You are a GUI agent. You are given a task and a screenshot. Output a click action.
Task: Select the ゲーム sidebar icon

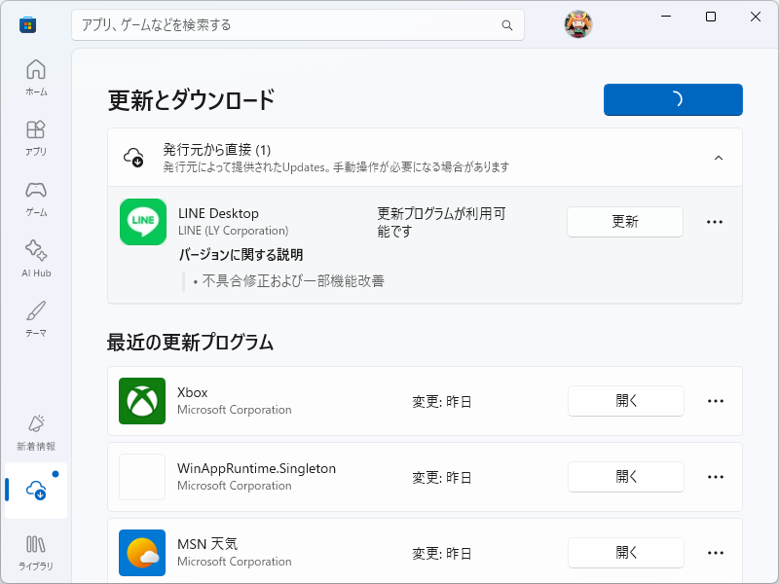click(35, 190)
